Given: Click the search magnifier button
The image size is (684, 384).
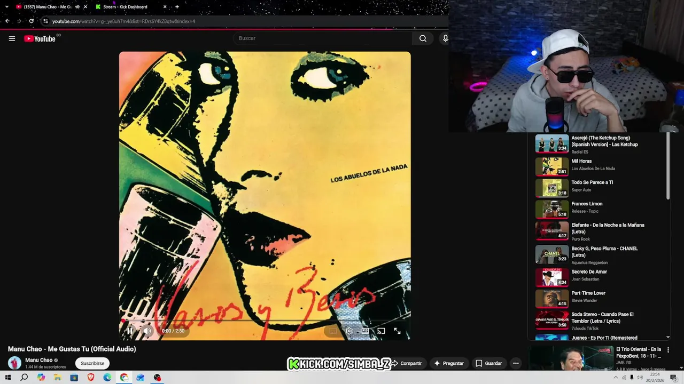Looking at the screenshot, I should pos(423,38).
